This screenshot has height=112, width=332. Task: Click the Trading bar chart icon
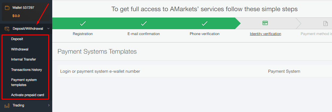[7, 106]
